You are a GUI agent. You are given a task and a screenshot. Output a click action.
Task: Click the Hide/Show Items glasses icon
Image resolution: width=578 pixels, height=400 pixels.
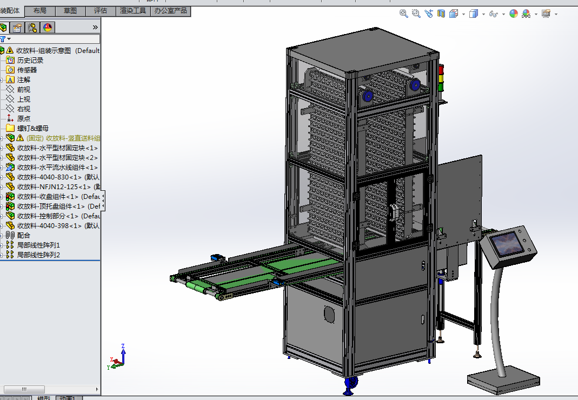[494, 14]
